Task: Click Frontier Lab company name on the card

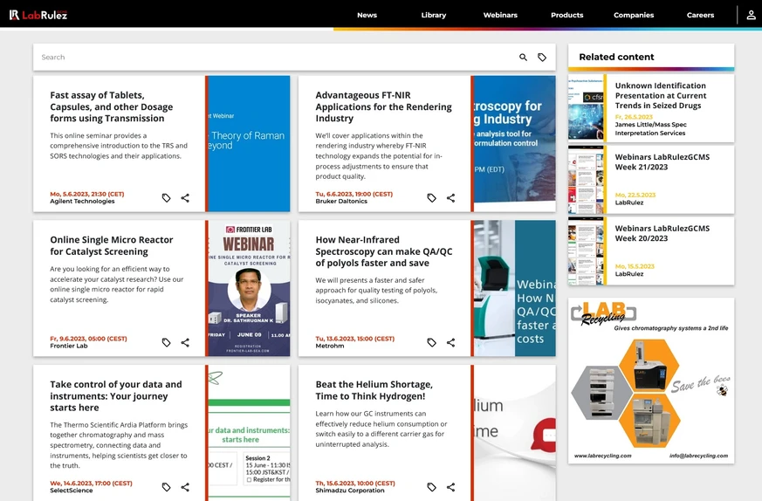Action: (69, 346)
